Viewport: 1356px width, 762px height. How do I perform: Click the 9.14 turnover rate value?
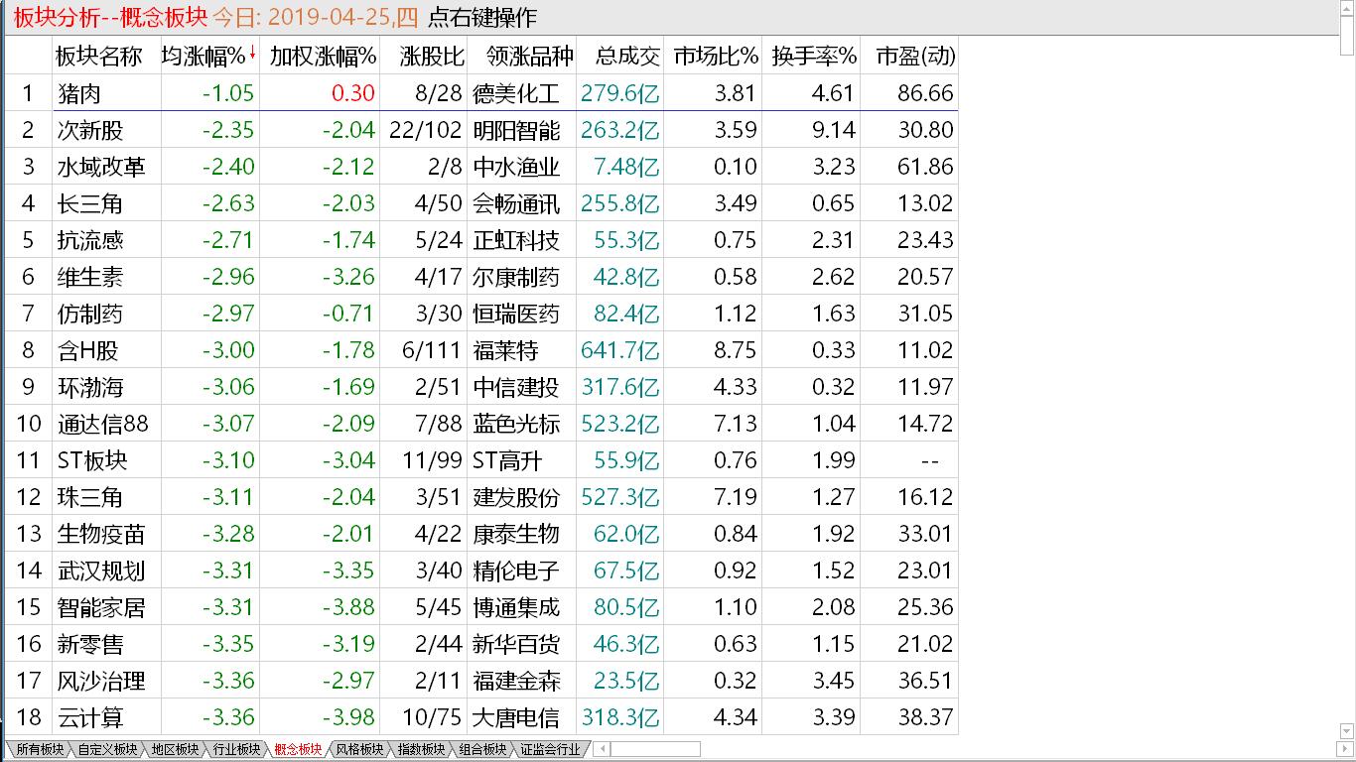coord(834,130)
